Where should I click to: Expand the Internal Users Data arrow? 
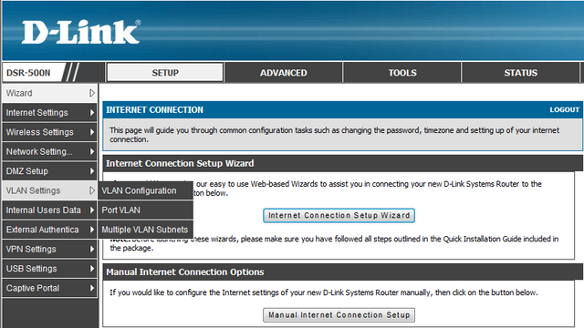coord(92,210)
